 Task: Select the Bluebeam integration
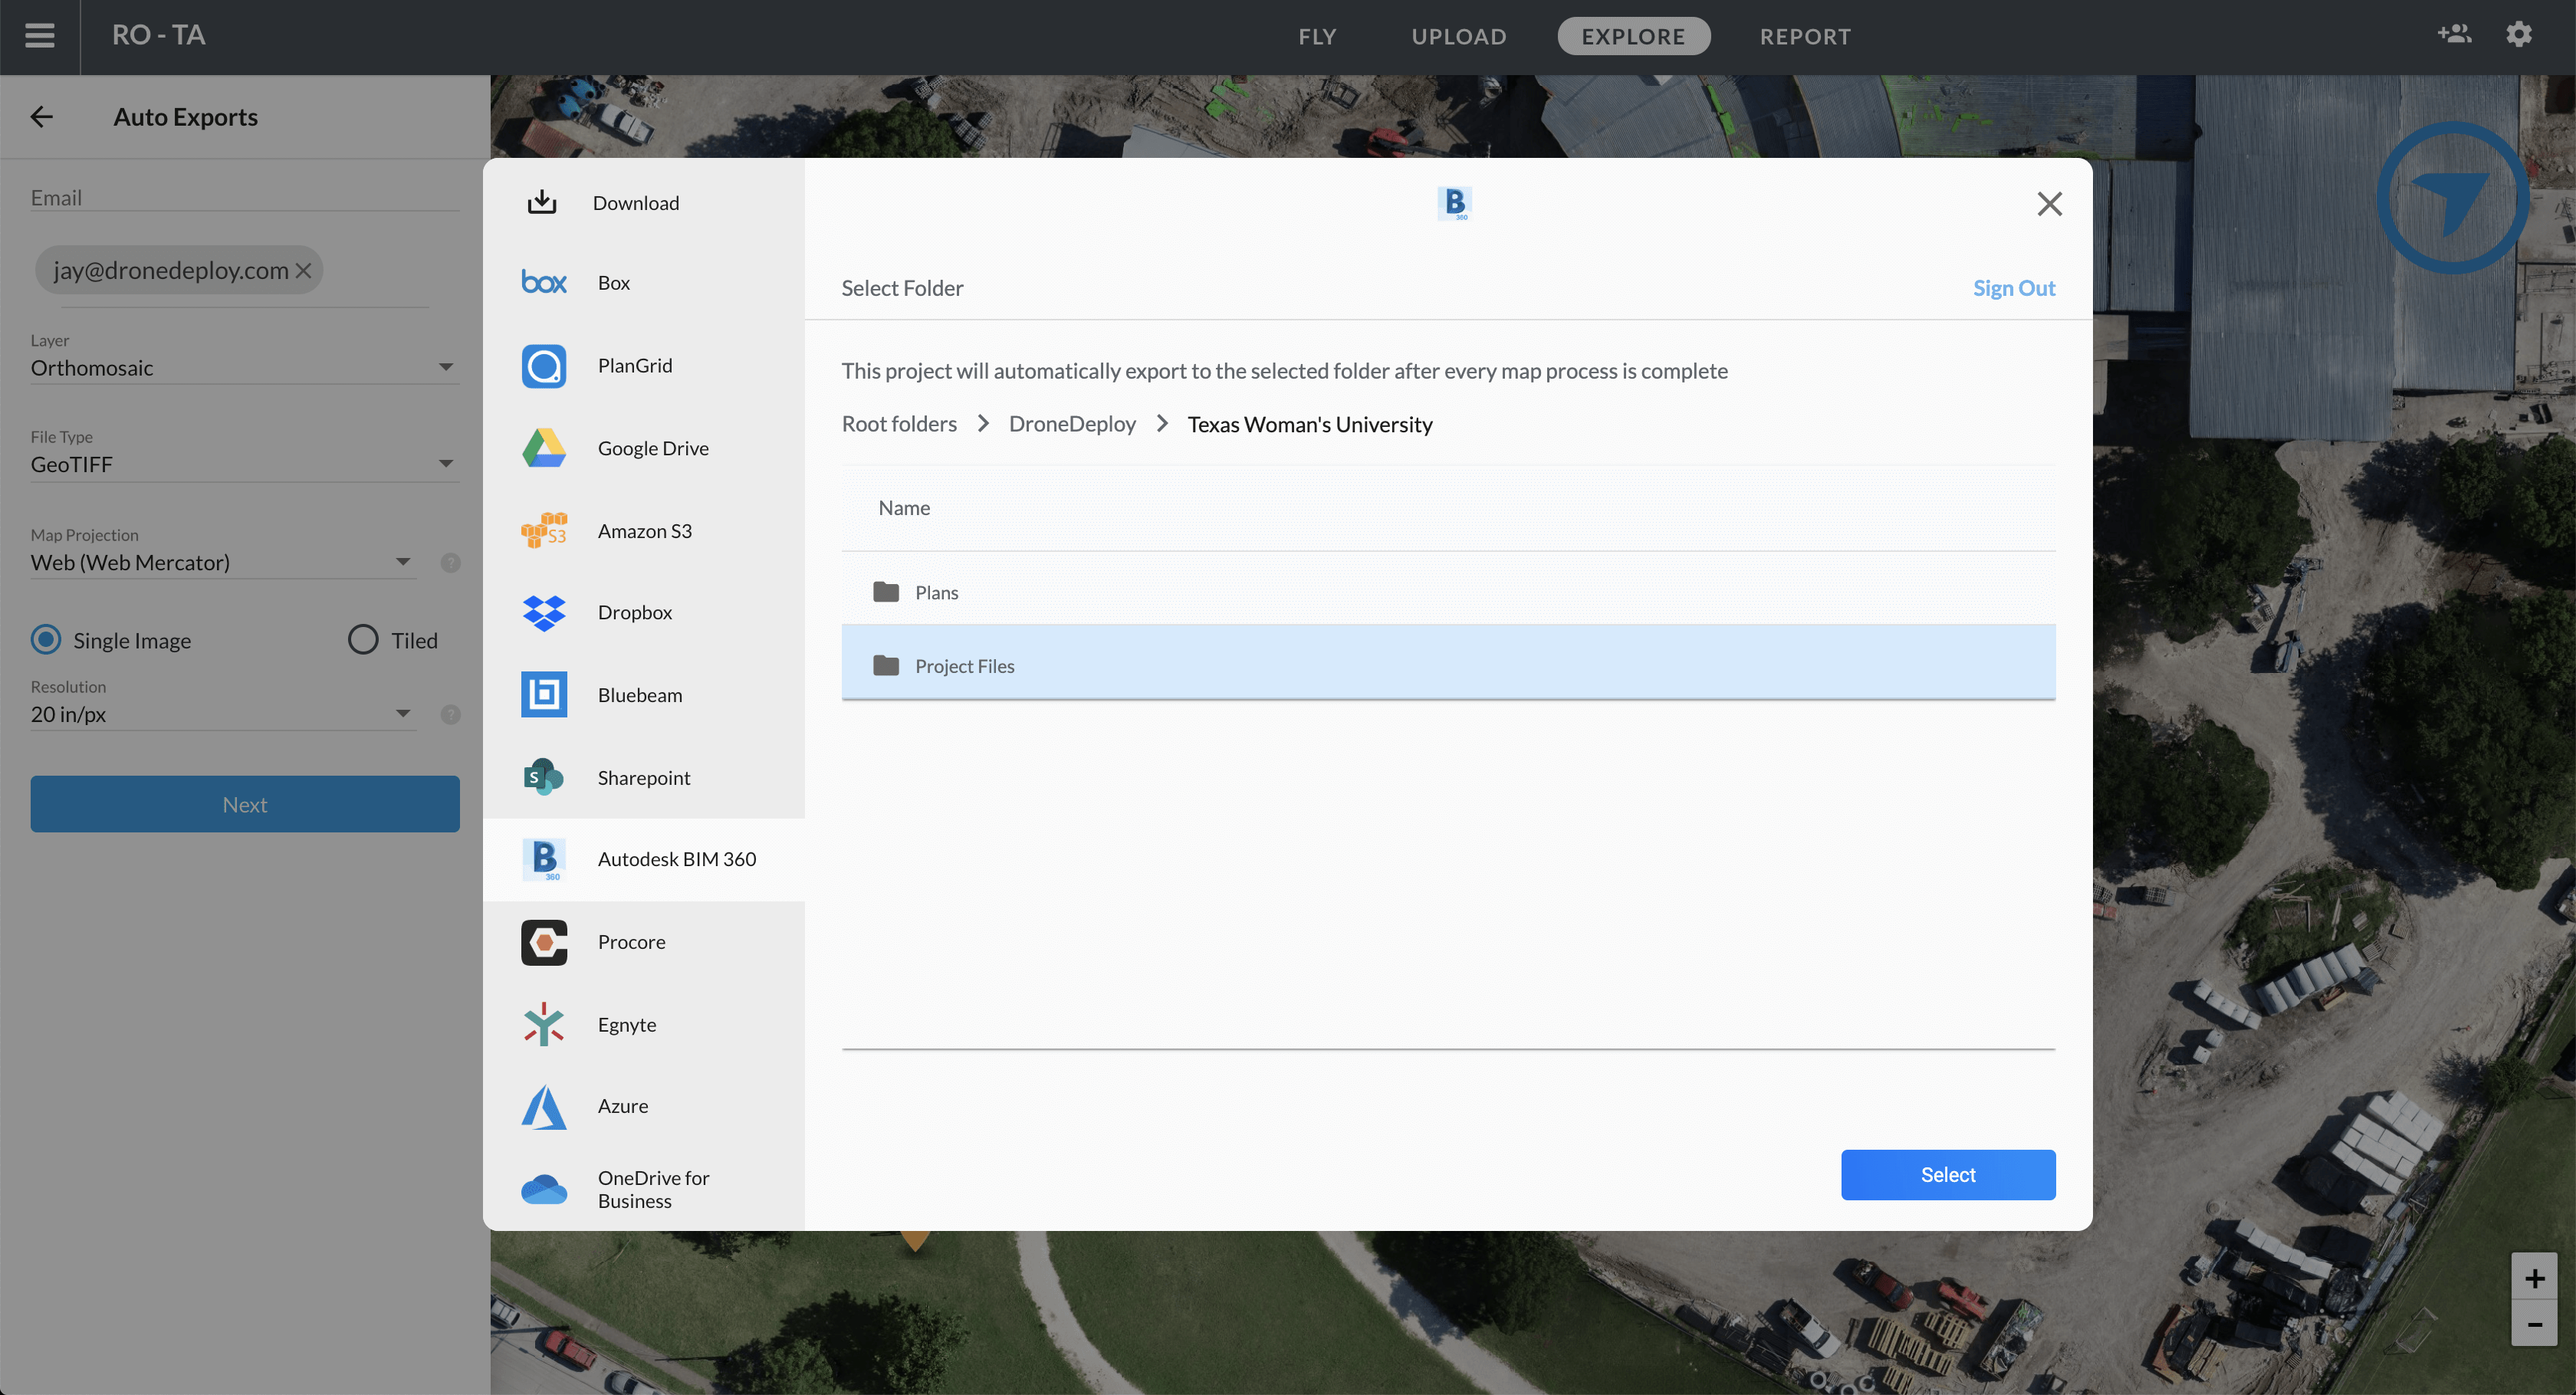644,695
